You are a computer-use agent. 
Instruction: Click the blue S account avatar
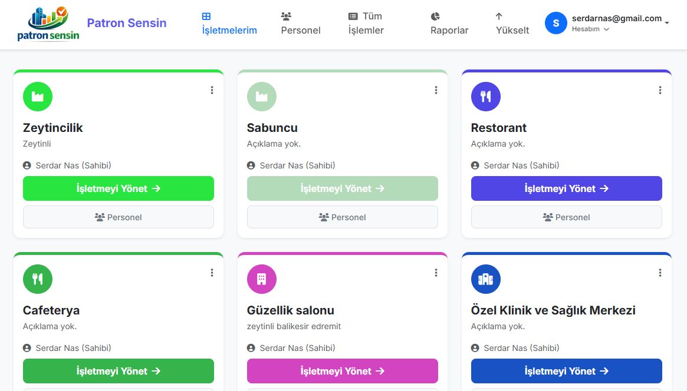point(555,23)
